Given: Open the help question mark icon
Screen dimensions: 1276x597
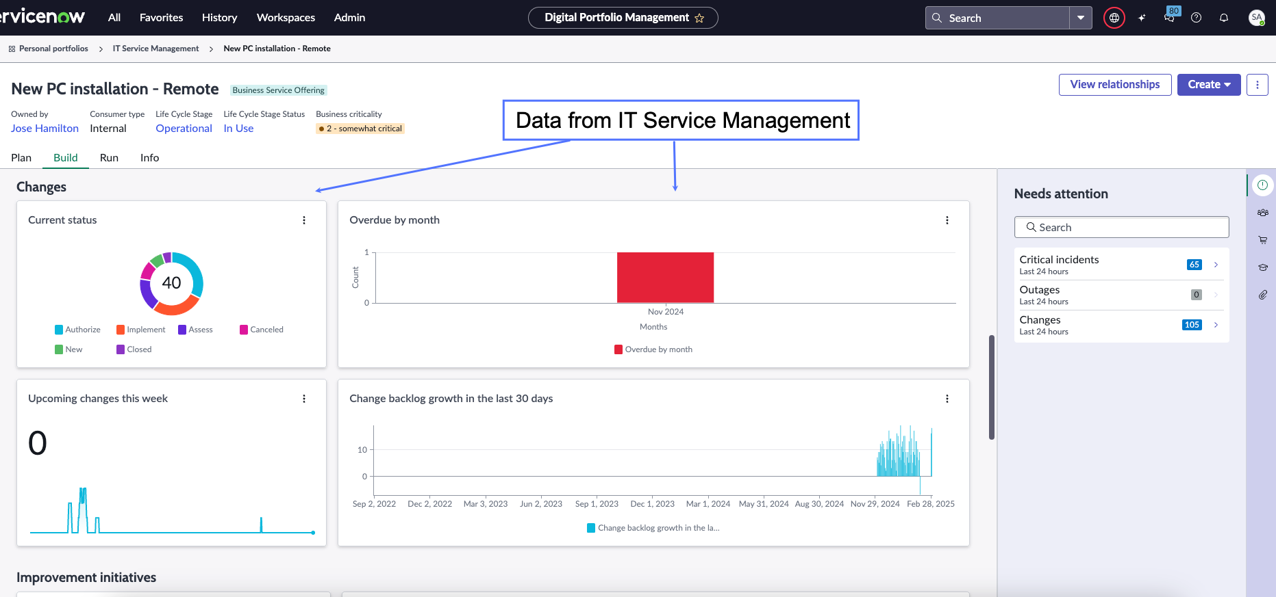Looking at the screenshot, I should (1197, 18).
